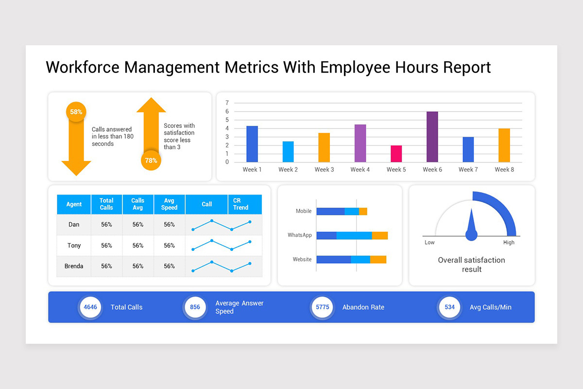Click the 5775 Abandon Rate circle
The height and width of the screenshot is (389, 583).
point(322,307)
